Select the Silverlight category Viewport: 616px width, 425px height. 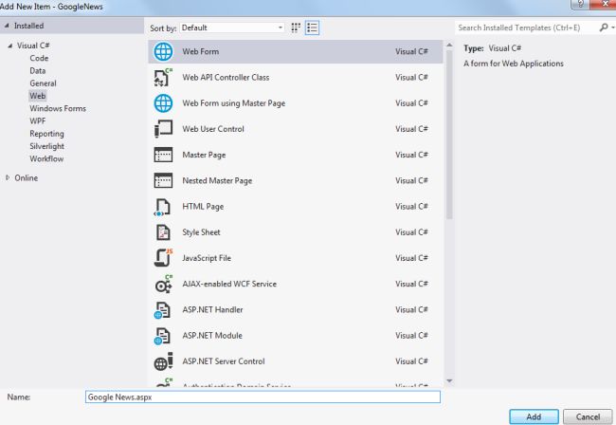point(46,146)
